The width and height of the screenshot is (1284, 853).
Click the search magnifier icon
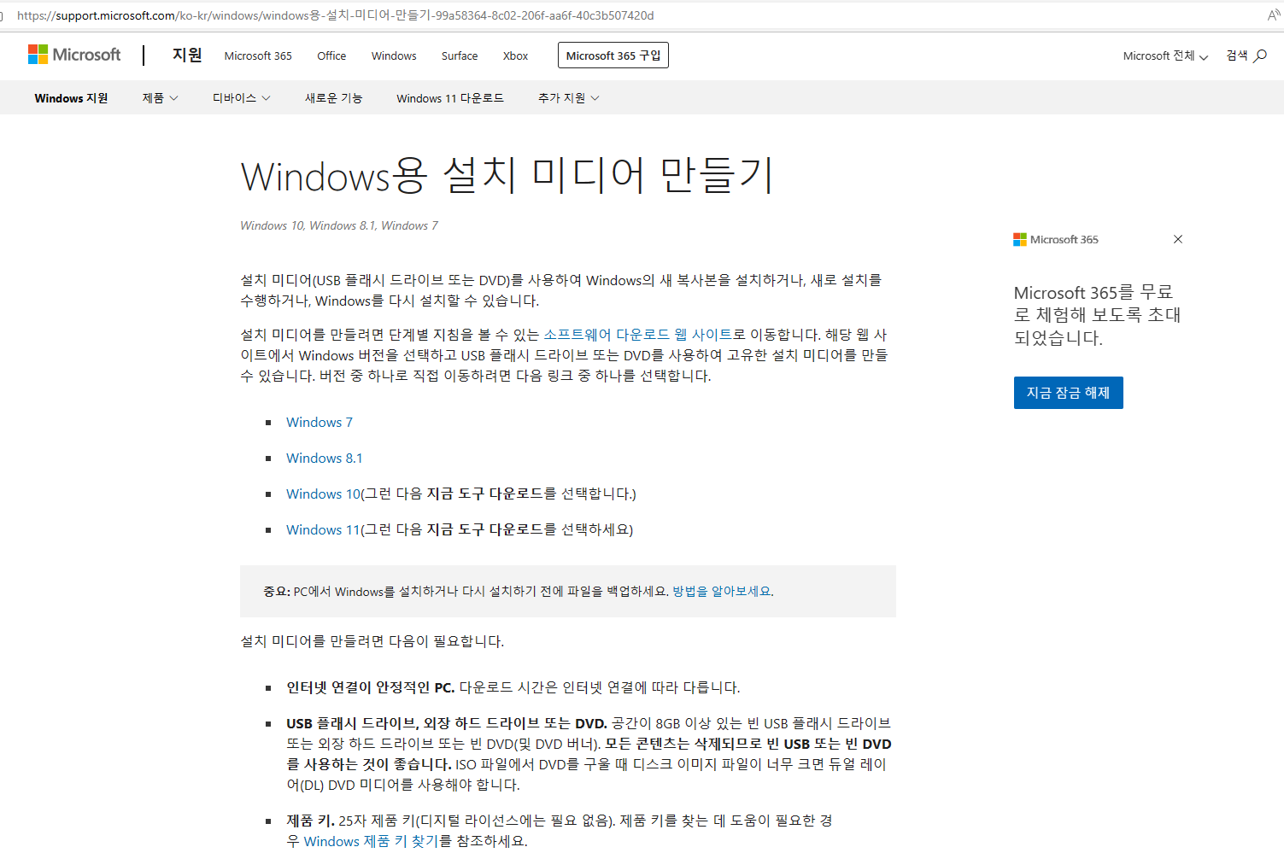pos(1260,56)
